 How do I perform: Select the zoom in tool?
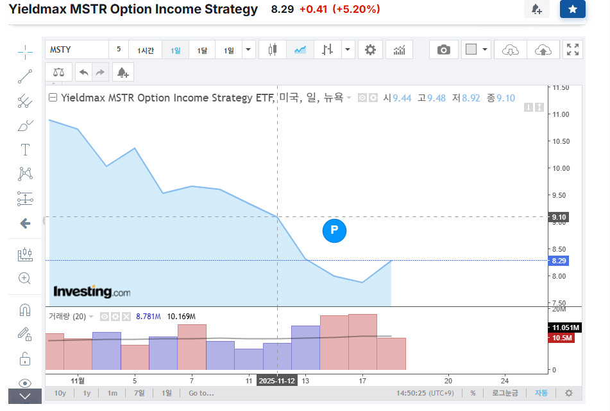click(25, 278)
